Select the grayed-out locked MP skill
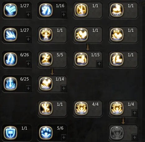This screenshot has width=145, height=142. (117, 133)
